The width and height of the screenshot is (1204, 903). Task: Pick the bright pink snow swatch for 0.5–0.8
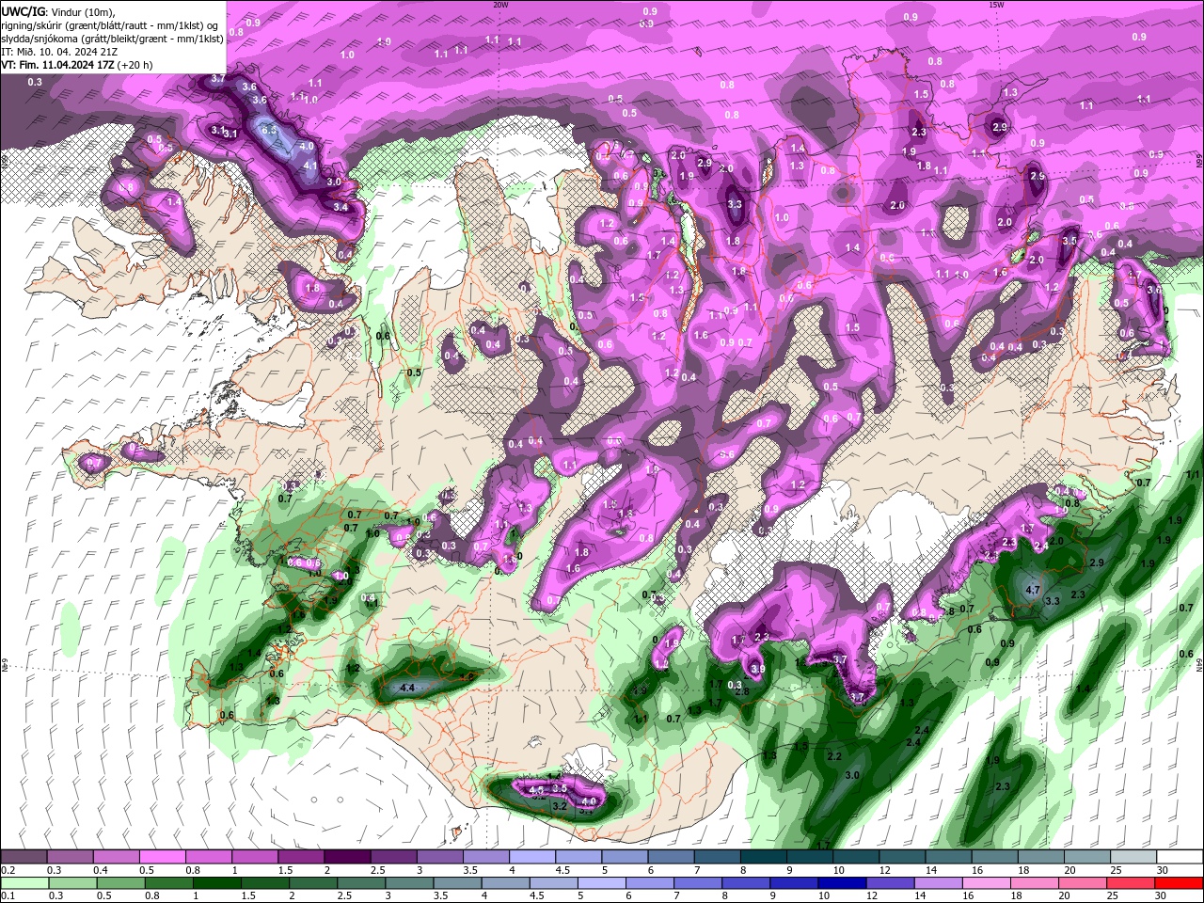pyautogui.click(x=162, y=857)
